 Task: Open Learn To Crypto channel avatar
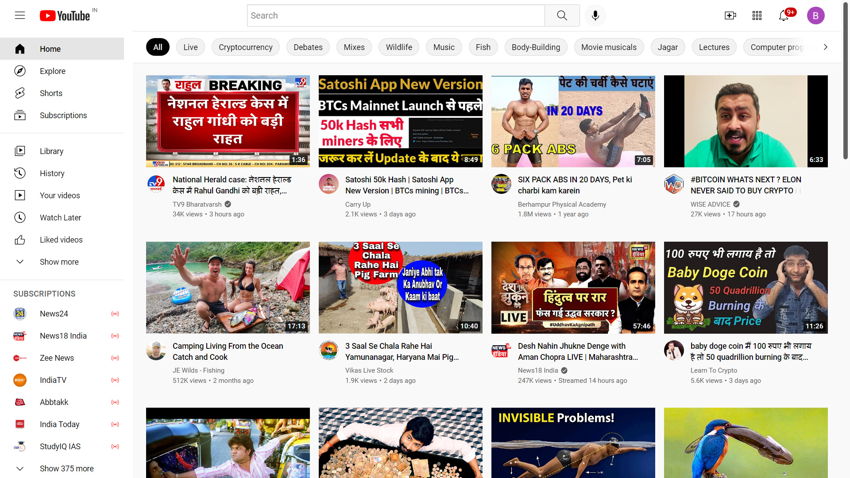(674, 350)
